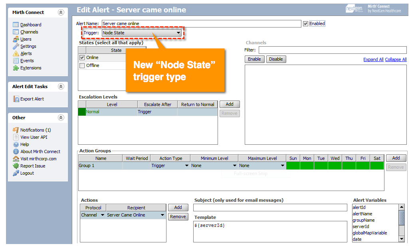Click the Extensions puzzle piece icon

pyautogui.click(x=16, y=68)
